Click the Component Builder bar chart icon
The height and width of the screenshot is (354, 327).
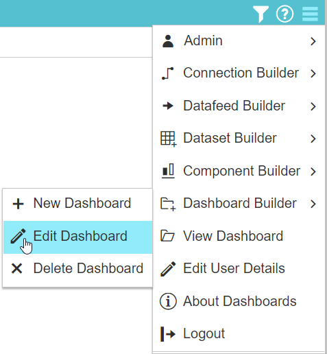168,171
